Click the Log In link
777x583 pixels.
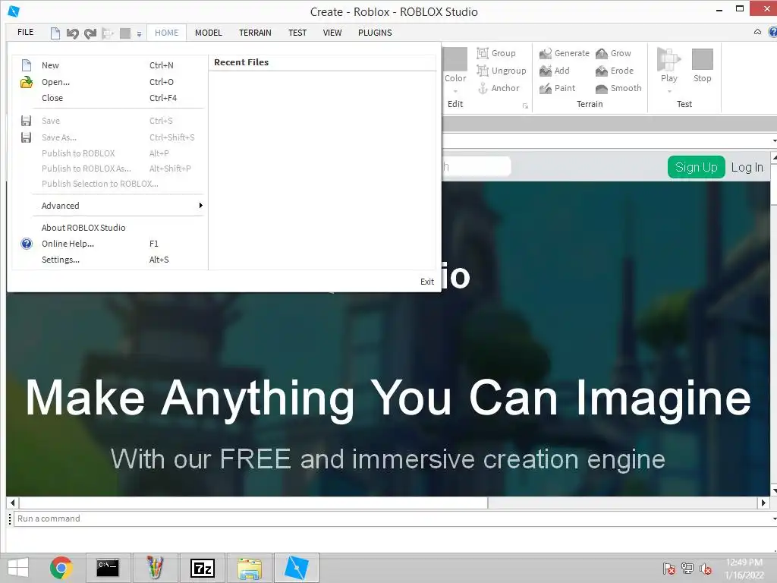coord(747,167)
